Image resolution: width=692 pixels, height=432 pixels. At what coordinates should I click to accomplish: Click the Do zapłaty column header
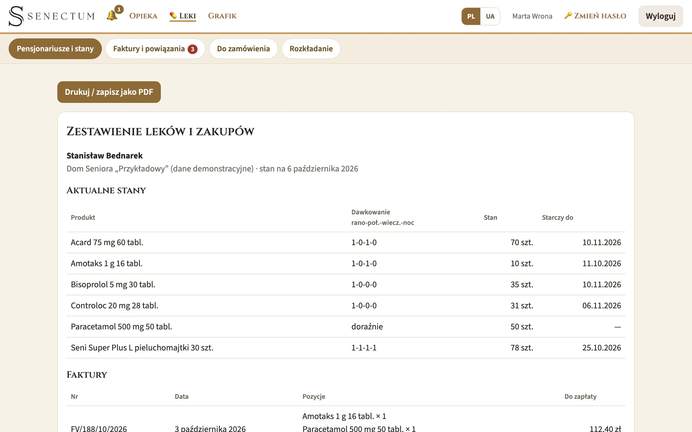pyautogui.click(x=580, y=397)
